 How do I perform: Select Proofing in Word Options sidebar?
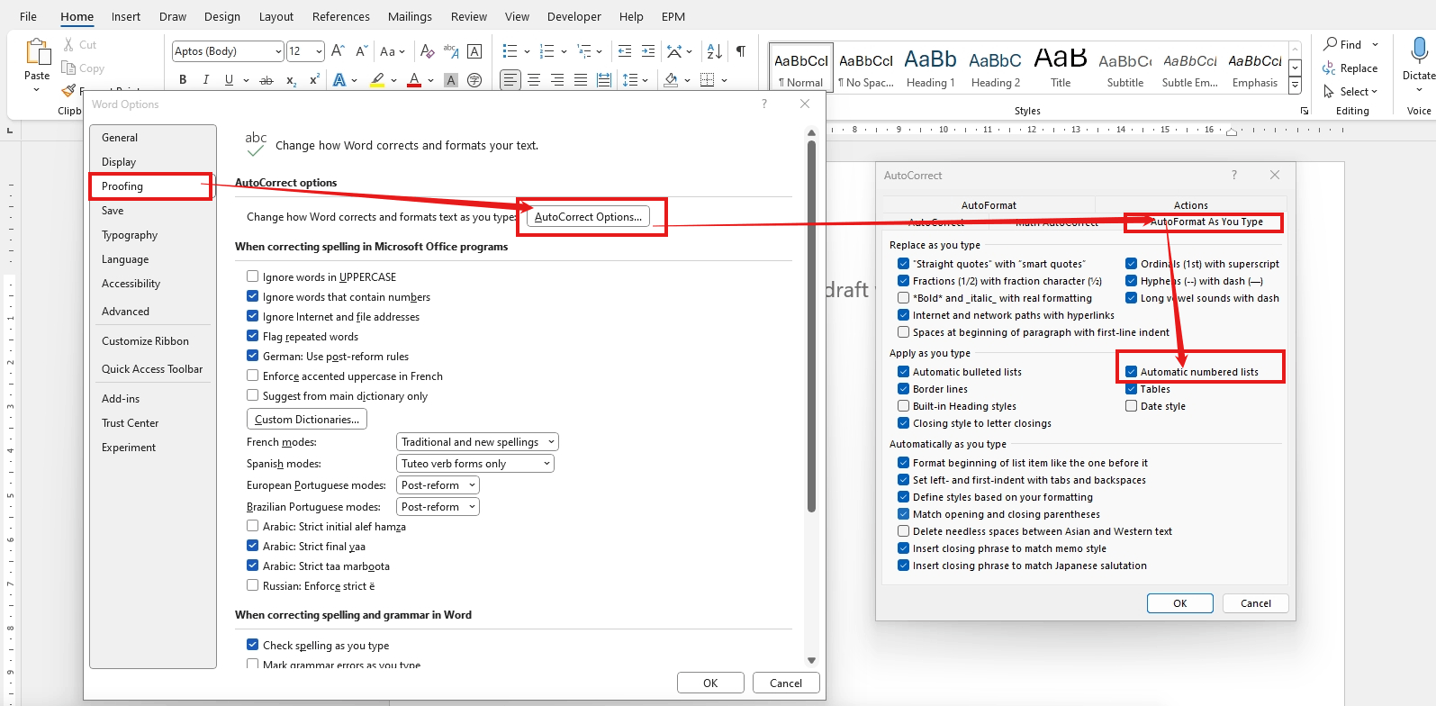pyautogui.click(x=151, y=186)
